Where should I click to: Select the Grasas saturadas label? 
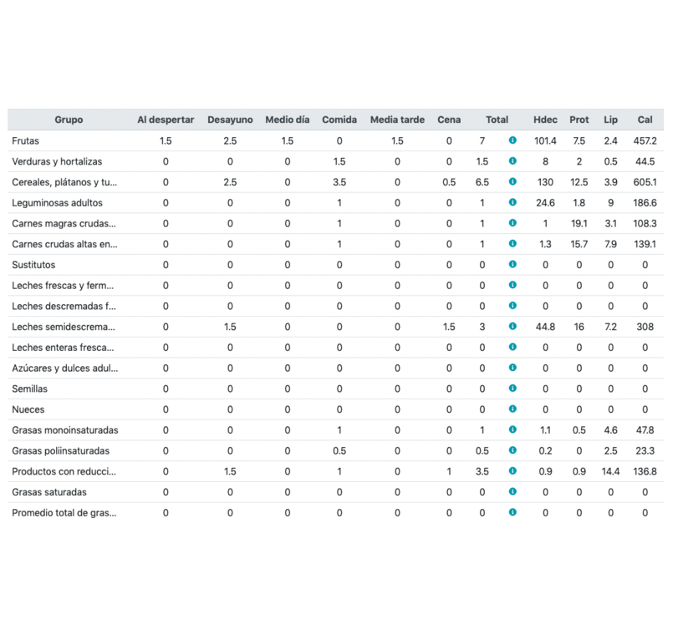tap(49, 493)
